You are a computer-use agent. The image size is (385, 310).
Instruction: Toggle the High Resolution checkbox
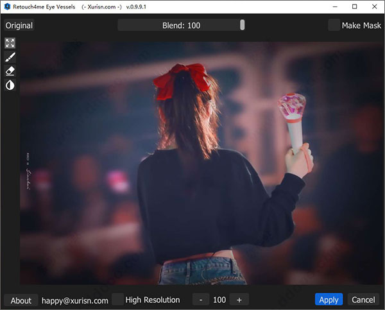point(118,299)
